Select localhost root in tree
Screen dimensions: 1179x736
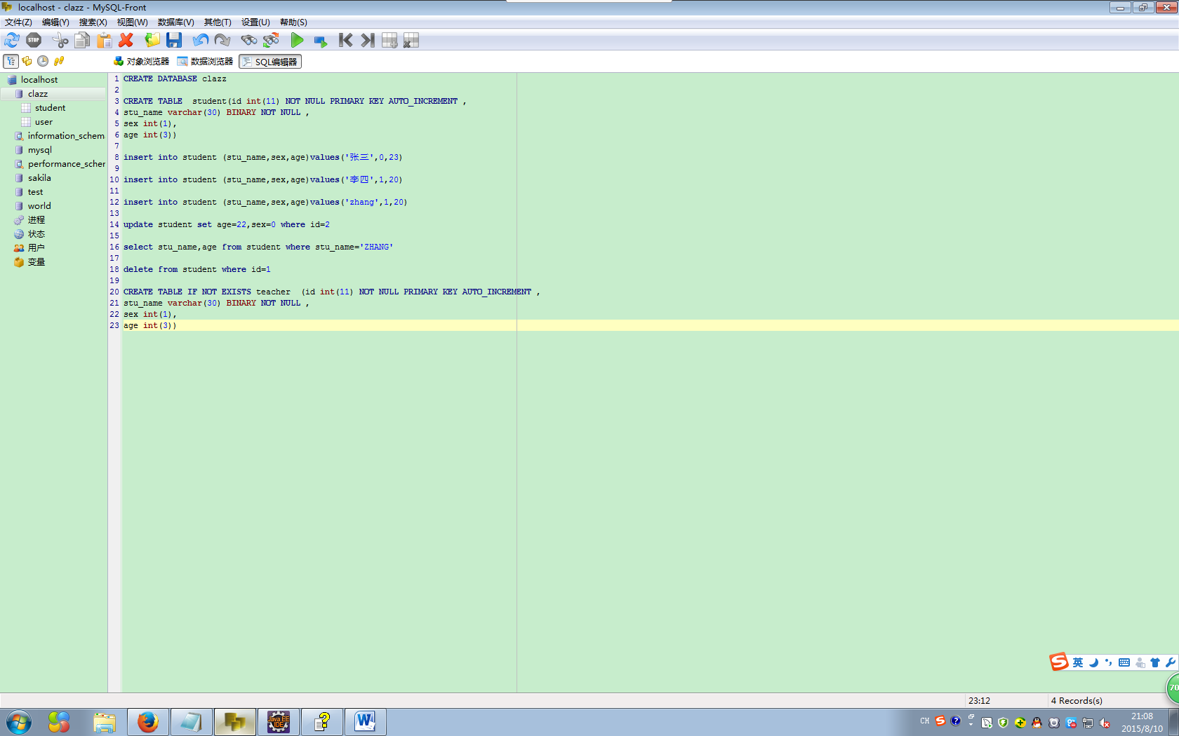[x=39, y=80]
